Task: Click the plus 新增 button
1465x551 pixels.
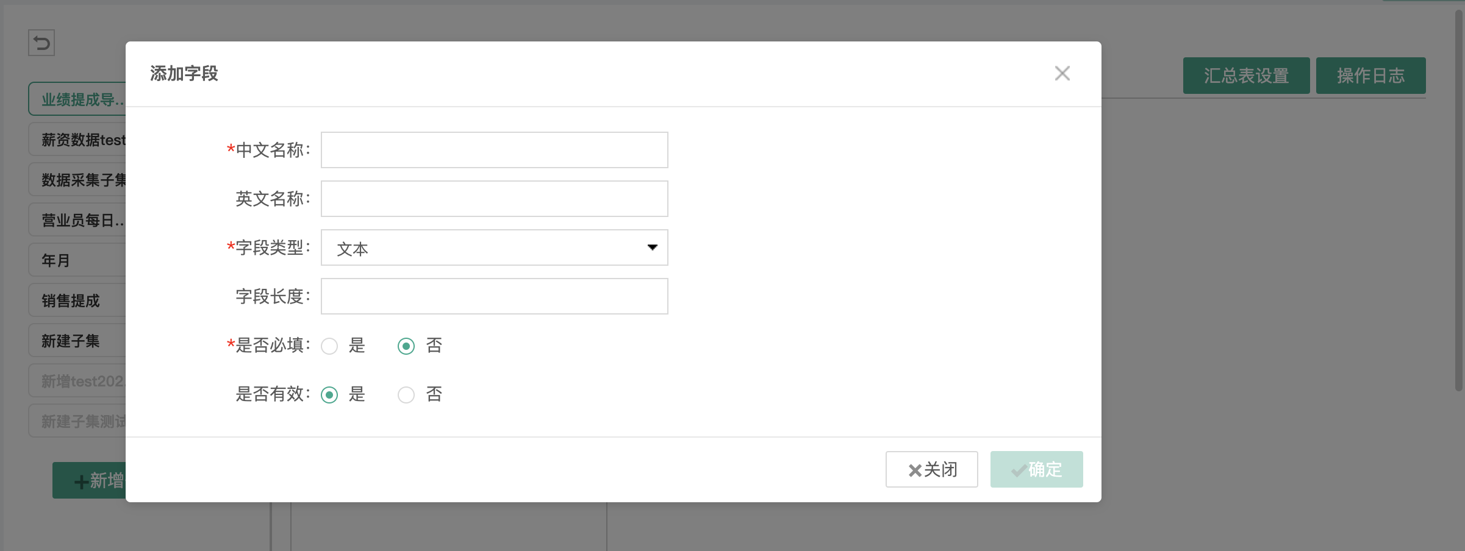Action: [89, 480]
